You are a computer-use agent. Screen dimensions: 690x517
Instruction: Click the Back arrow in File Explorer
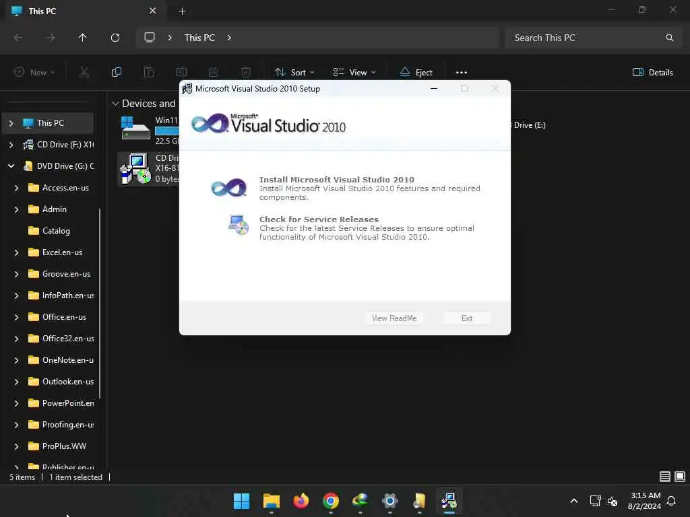(x=18, y=38)
